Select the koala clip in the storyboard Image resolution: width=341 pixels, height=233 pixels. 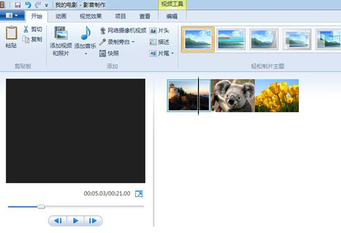[233, 95]
